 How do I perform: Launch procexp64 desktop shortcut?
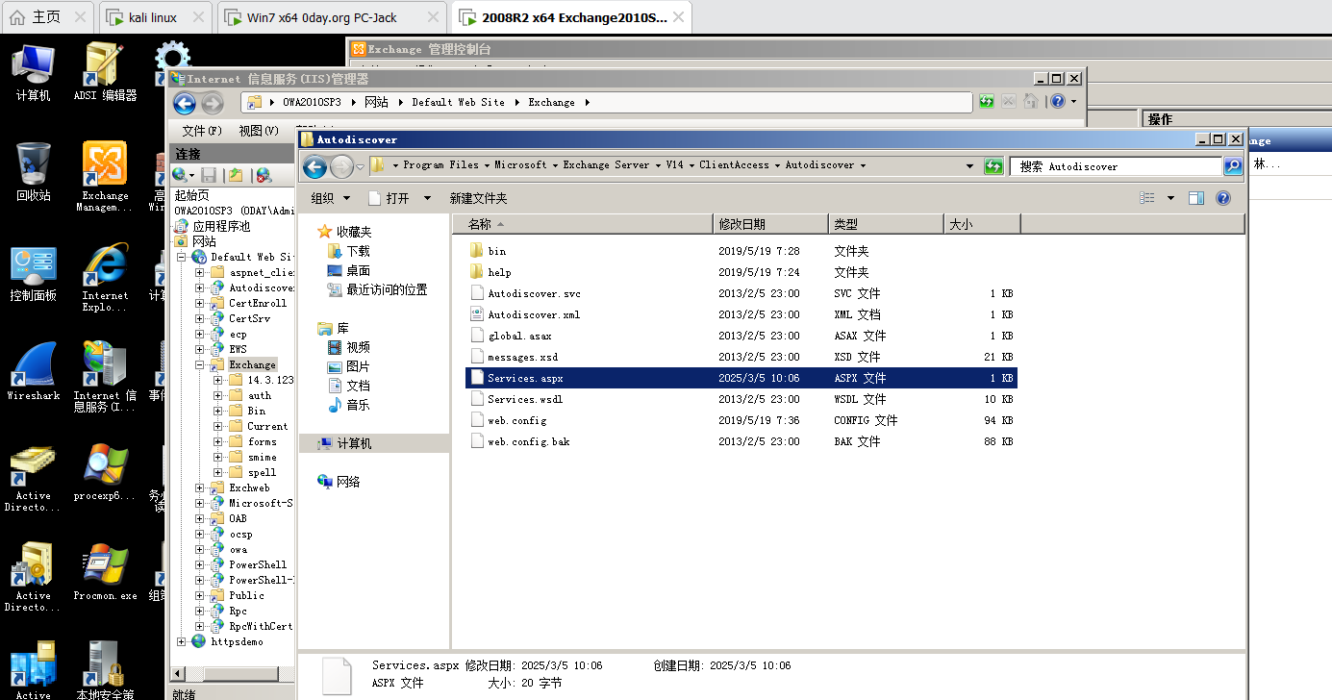point(105,472)
